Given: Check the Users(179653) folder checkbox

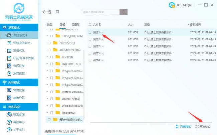Looking at the screenshot, I should (52, 99).
